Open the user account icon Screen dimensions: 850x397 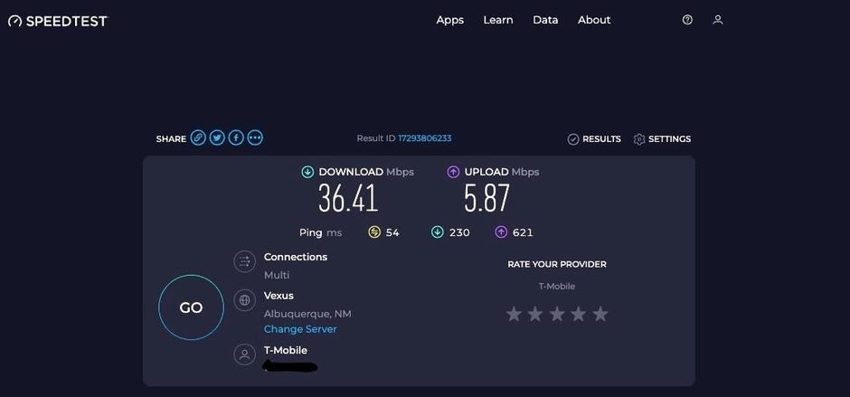pos(718,20)
